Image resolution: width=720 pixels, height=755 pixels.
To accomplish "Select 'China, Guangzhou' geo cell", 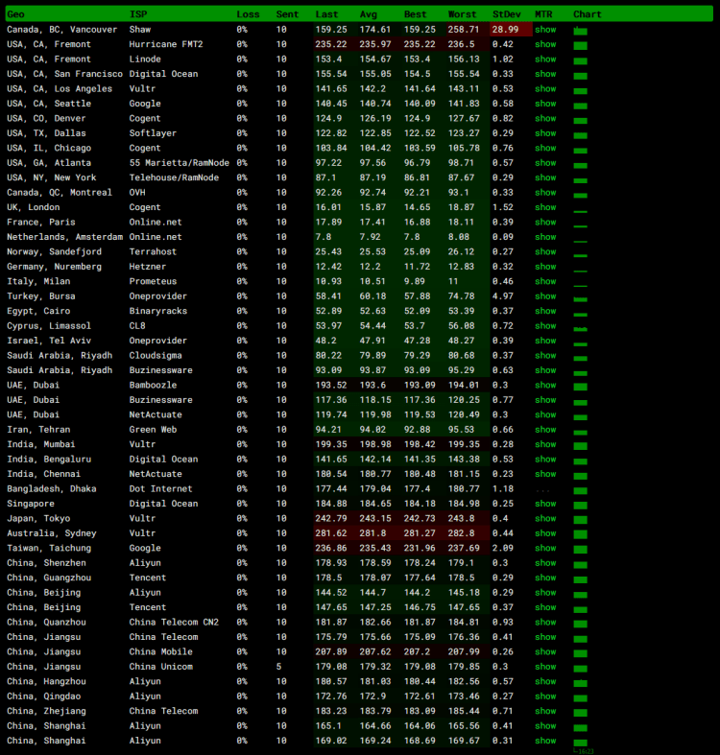I will point(49,578).
